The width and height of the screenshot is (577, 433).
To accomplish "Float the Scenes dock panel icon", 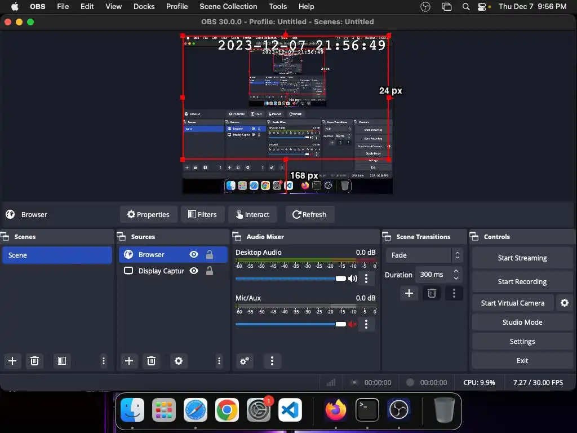I will tap(5, 236).
